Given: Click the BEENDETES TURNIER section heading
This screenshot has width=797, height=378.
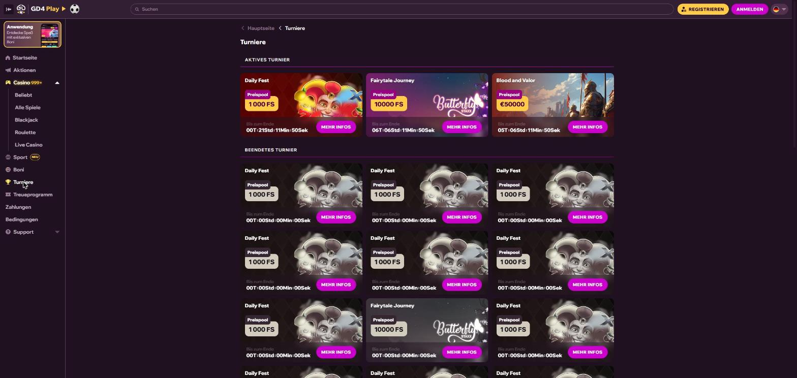Looking at the screenshot, I should 271,150.
